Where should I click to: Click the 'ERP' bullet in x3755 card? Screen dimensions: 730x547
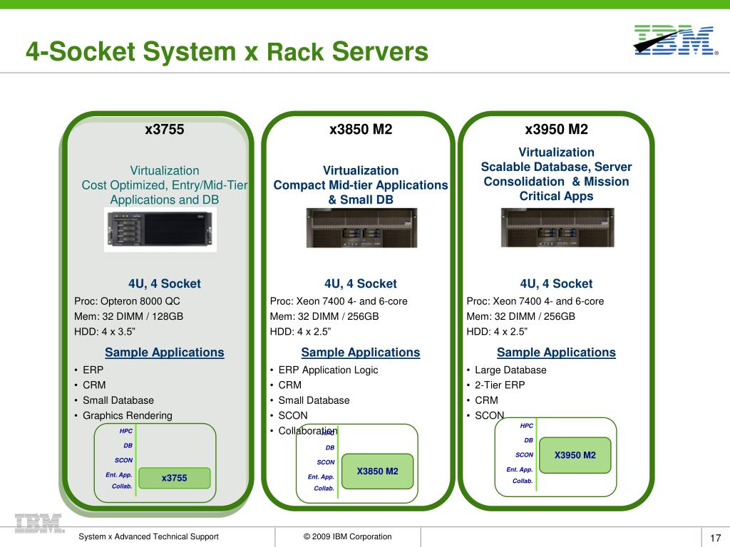click(93, 370)
